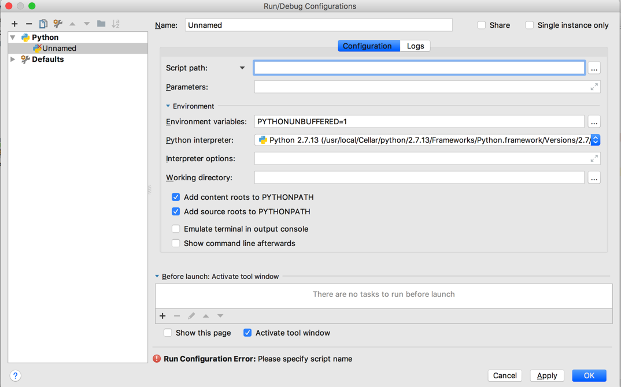Viewport: 621px width, 387px height.
Task: Copy the selected configuration
Action: pos(43,24)
